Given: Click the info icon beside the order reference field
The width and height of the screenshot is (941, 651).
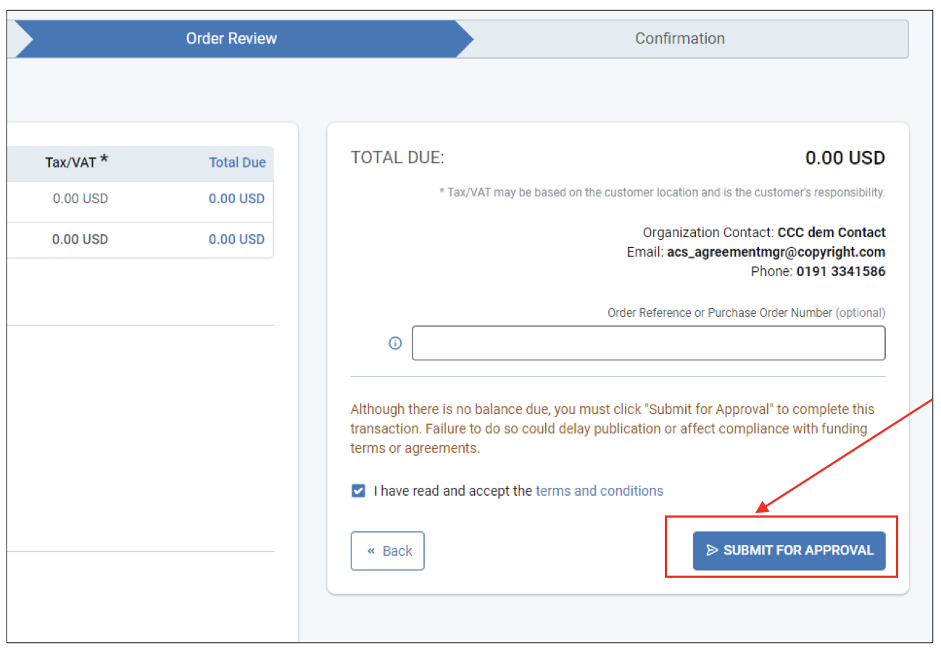Looking at the screenshot, I should click(x=395, y=343).
